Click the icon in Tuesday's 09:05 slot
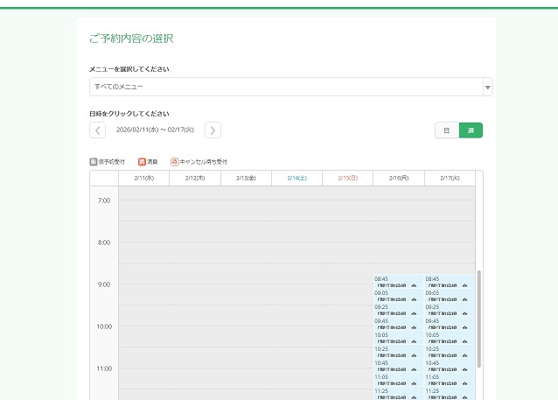Image resolution: width=558 pixels, height=400 pixels. point(465,299)
